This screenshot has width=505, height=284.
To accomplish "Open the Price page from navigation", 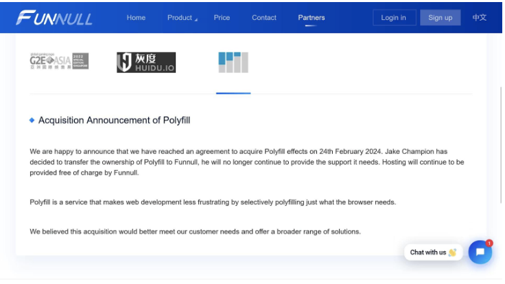I will (x=222, y=18).
